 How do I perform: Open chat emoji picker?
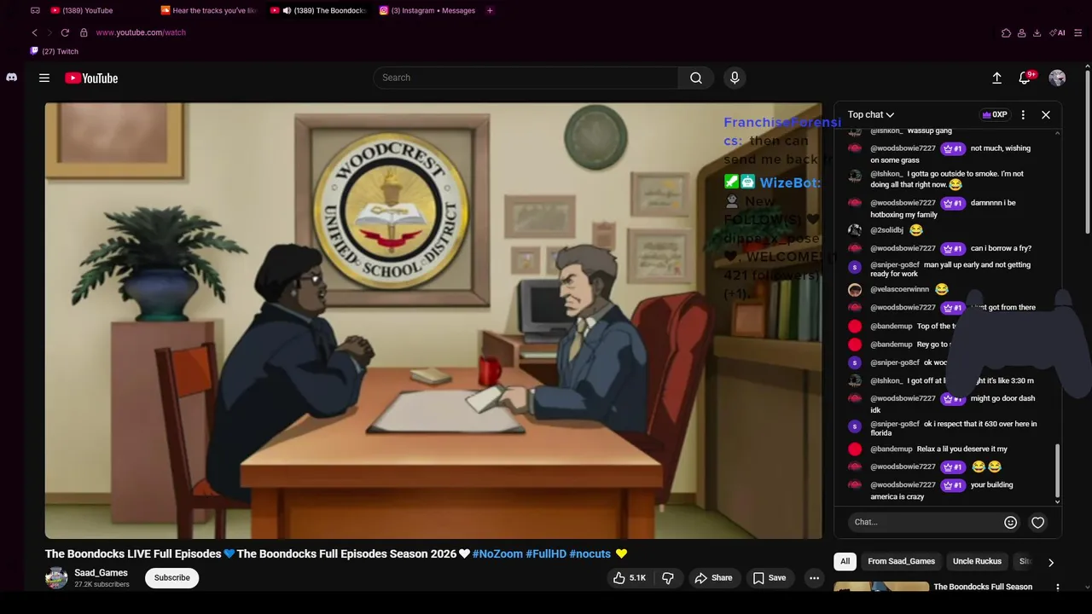pyautogui.click(x=1010, y=522)
